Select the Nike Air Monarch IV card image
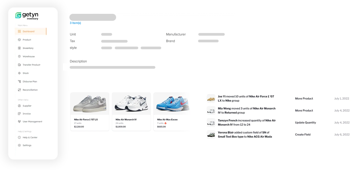 coord(131,104)
